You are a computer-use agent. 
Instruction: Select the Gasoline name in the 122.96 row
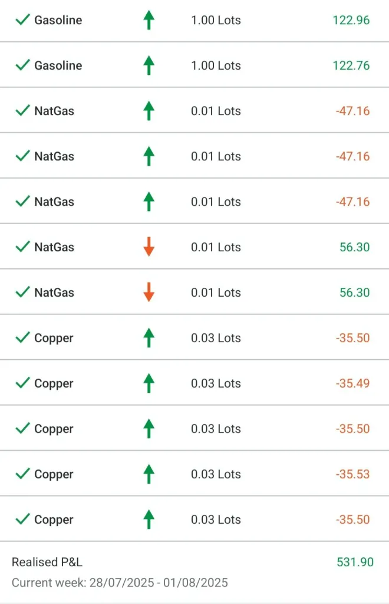click(x=58, y=20)
